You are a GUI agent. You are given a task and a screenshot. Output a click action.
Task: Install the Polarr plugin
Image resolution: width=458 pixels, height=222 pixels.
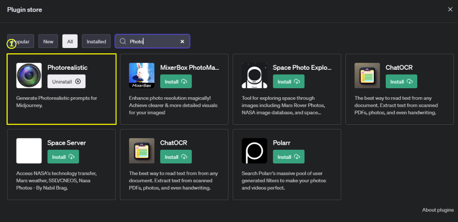point(289,157)
